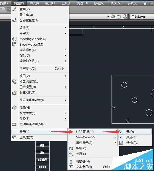Toggle the ByLayer color checkbox square
This screenshot has height=171, width=154.
click(133, 17)
